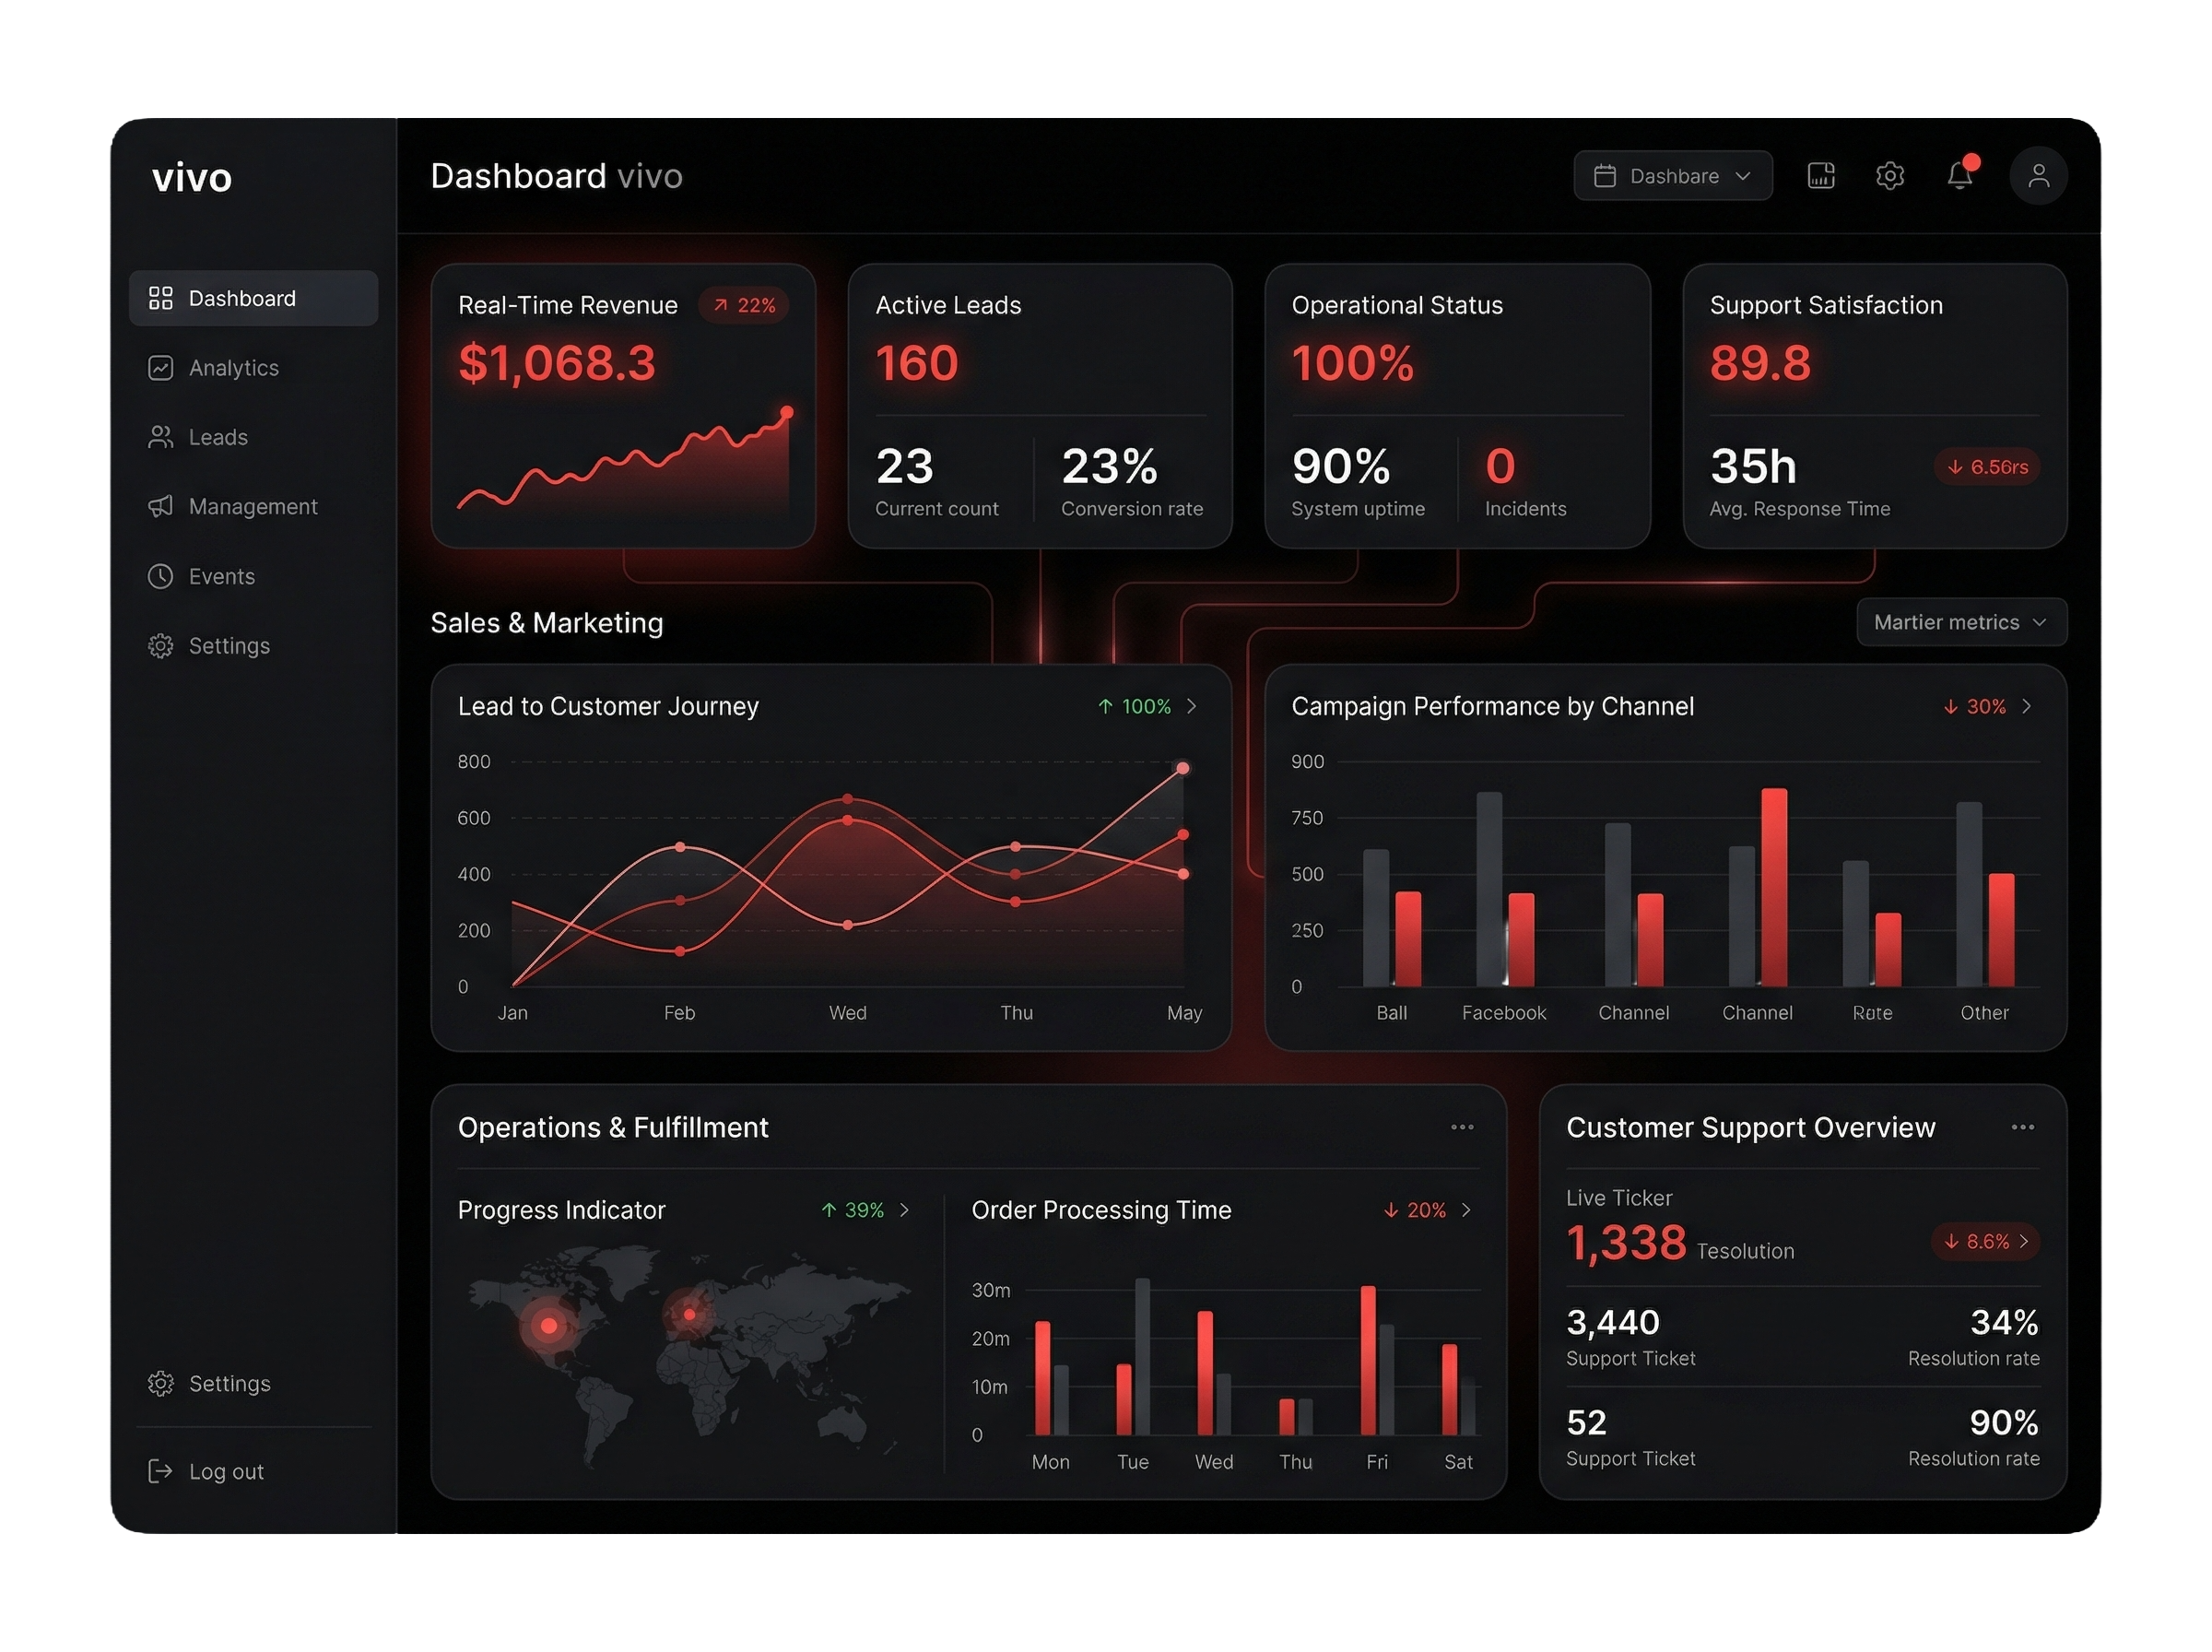2212x1652 pixels.
Task: Open the Dashbare dropdown
Action: [1672, 175]
